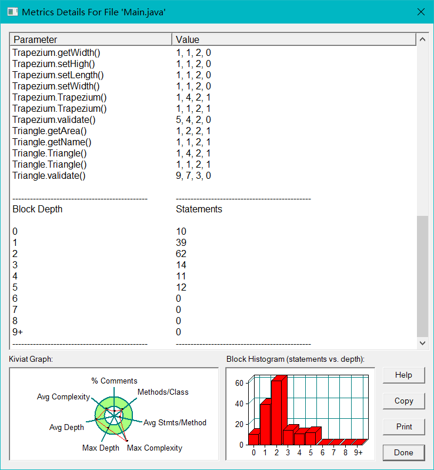Viewport: 434px width, 470px height.
Task: Select the Trapezium.setWidth() row
Action: (213, 86)
